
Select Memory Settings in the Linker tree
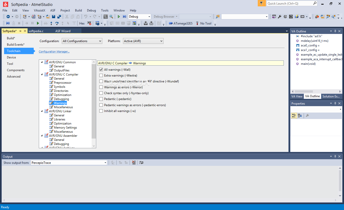coord(65,128)
